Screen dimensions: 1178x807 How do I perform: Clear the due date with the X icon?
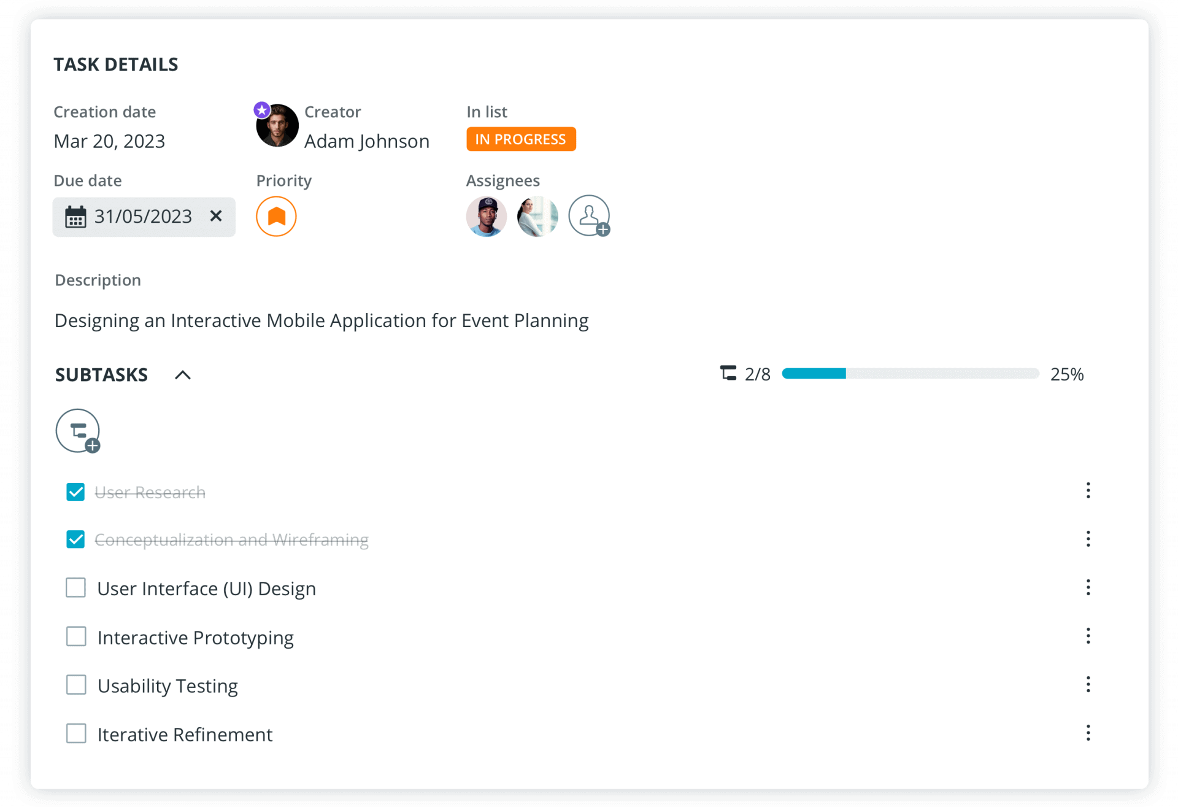216,217
